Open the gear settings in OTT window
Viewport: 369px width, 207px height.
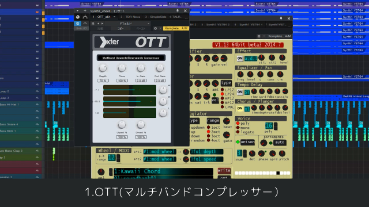155,28
